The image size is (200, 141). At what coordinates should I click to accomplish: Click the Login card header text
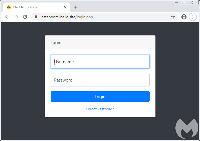pos(56,43)
